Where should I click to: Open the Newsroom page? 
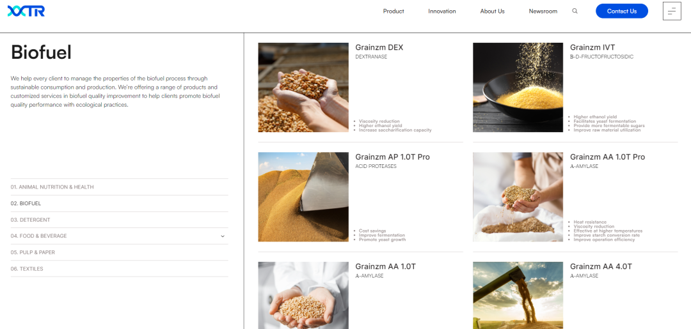(x=543, y=11)
